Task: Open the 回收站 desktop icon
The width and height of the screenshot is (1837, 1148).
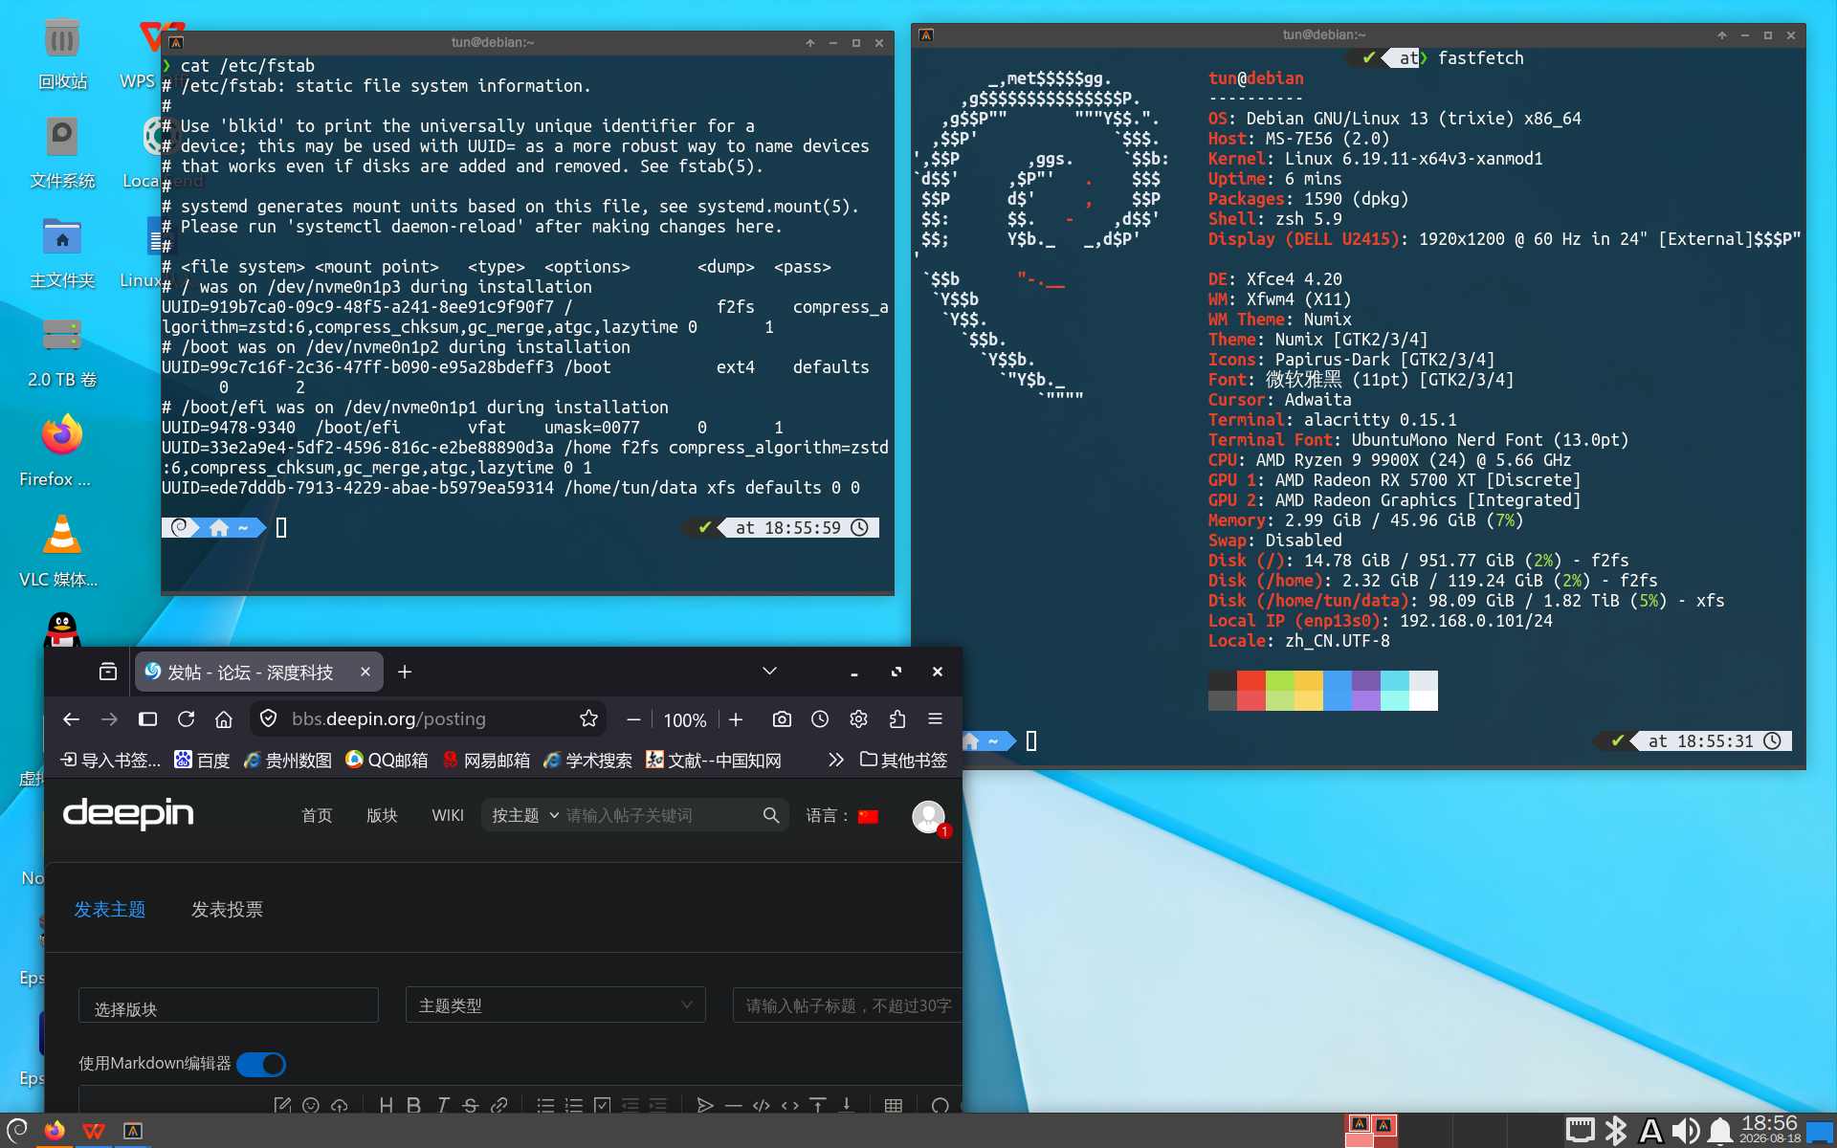Action: tap(62, 55)
